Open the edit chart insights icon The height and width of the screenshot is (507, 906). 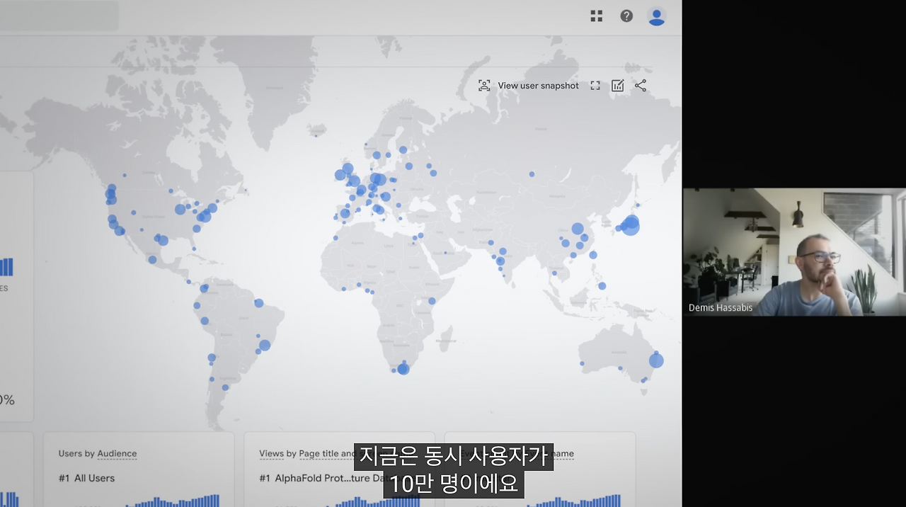[x=617, y=85]
